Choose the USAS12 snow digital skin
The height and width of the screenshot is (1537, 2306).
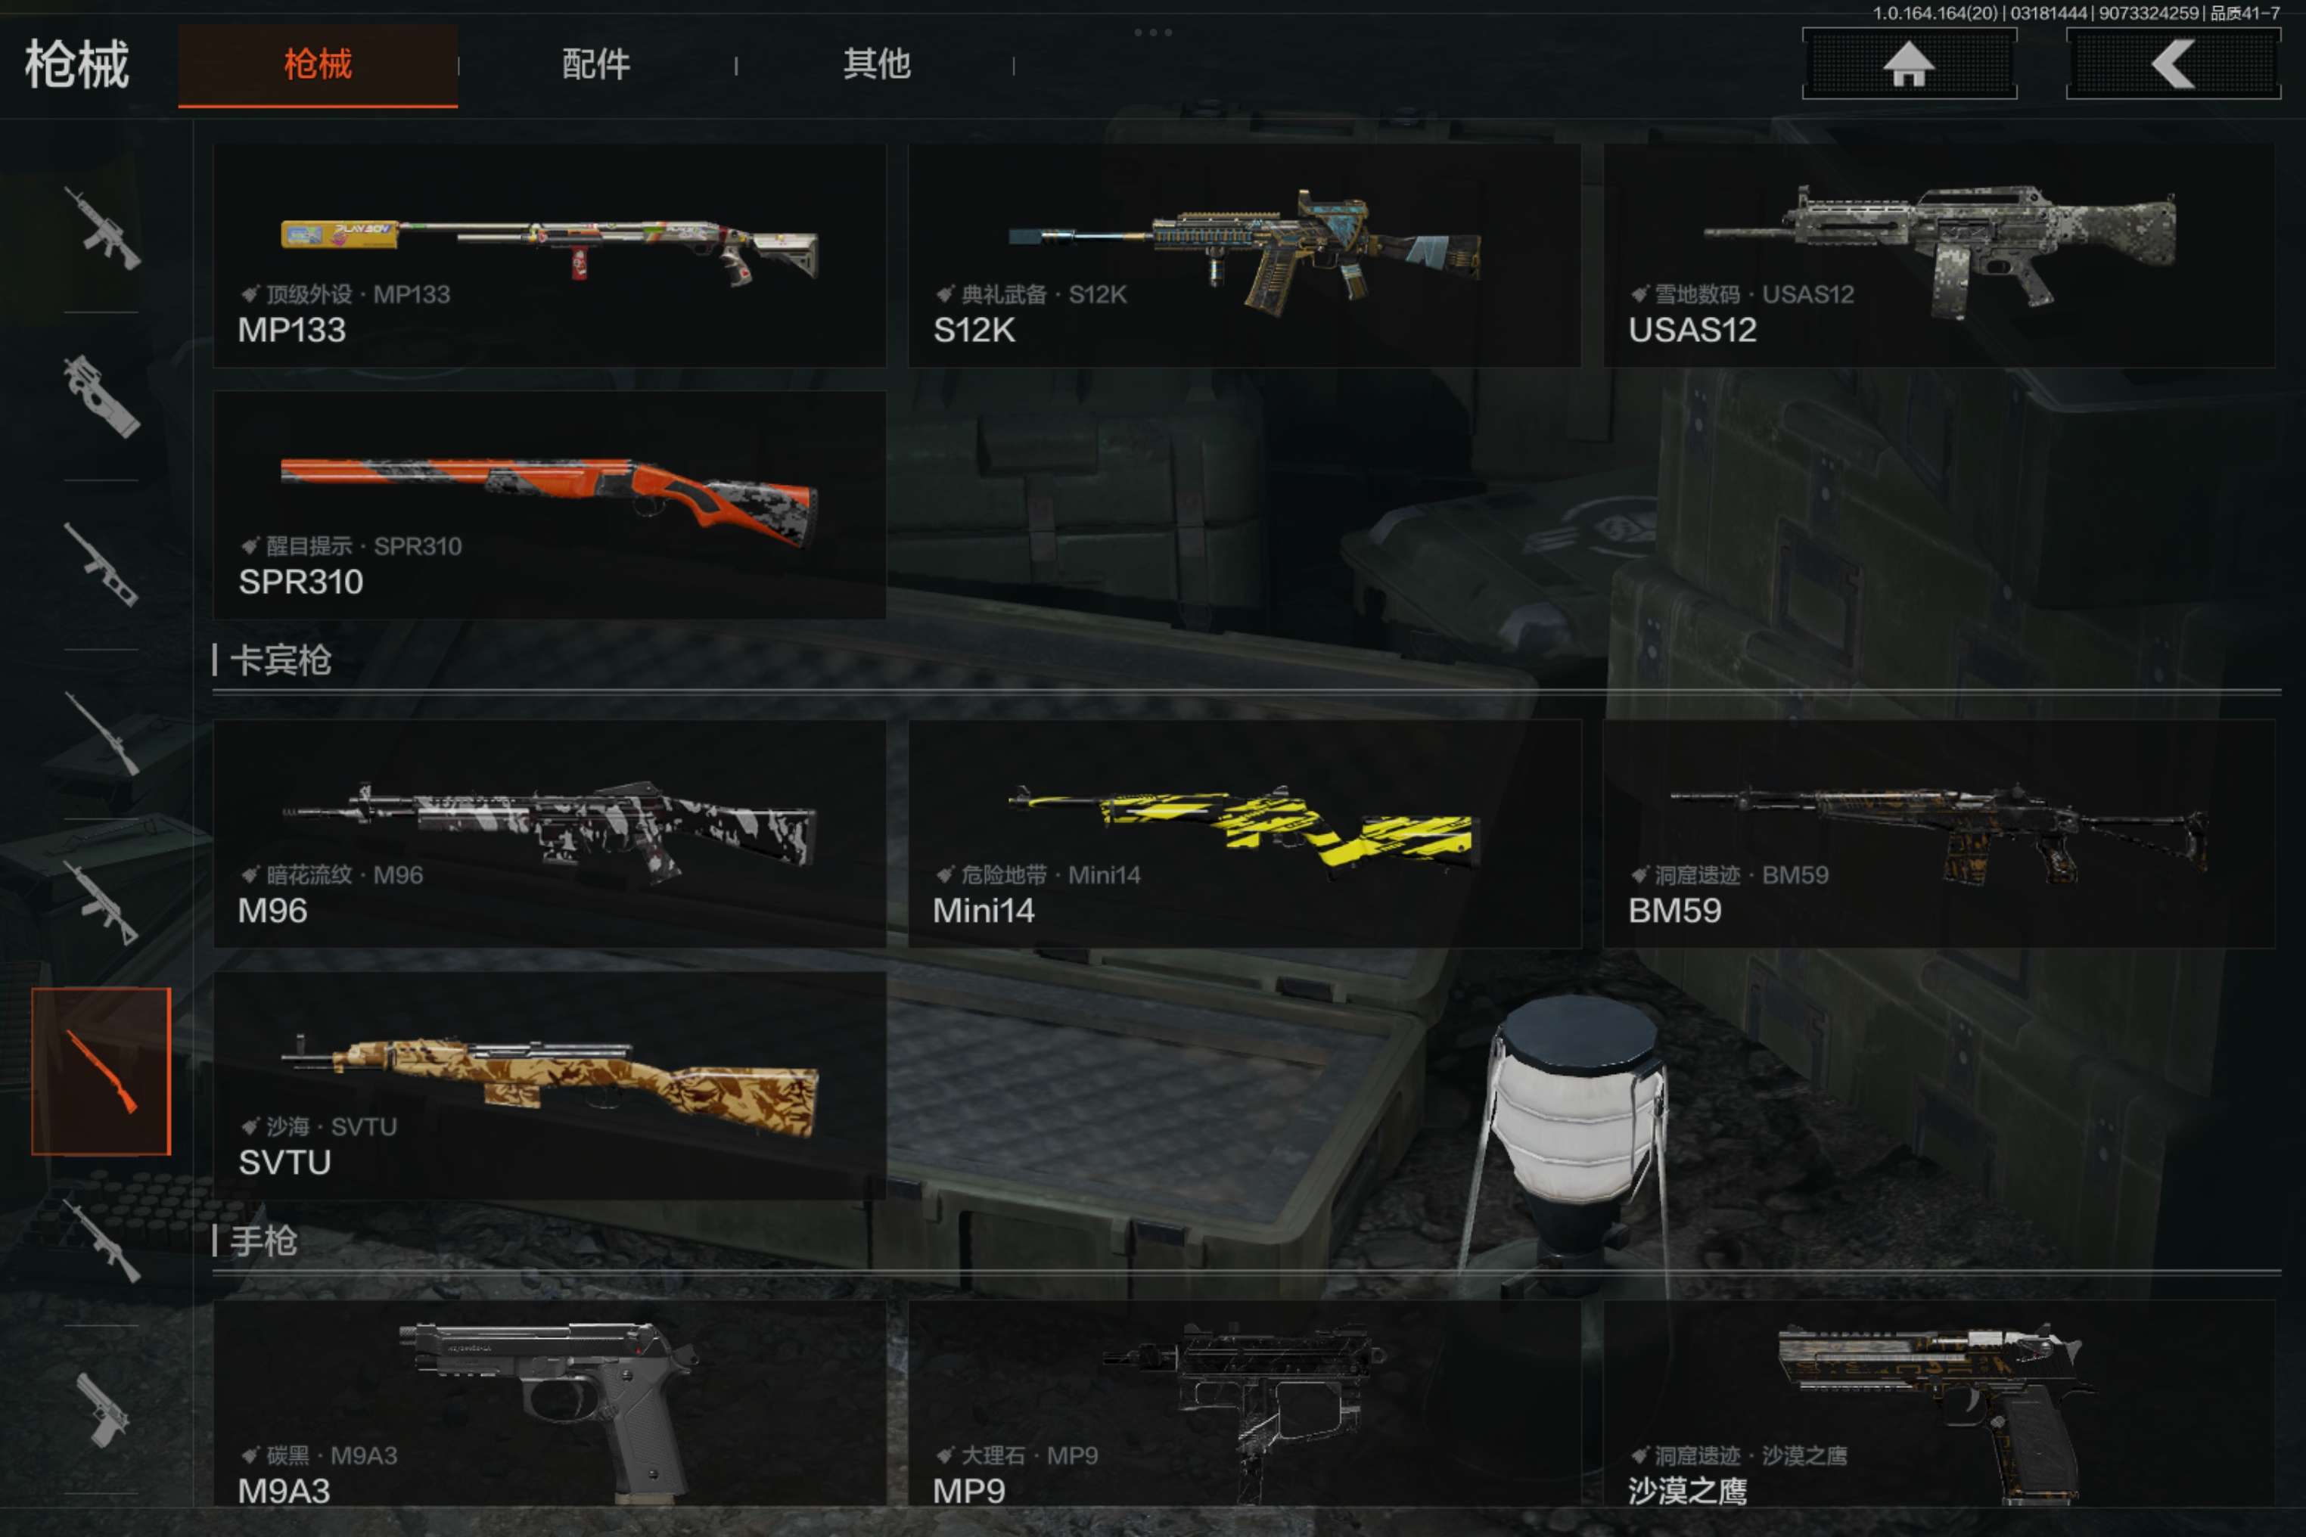(x=1939, y=256)
